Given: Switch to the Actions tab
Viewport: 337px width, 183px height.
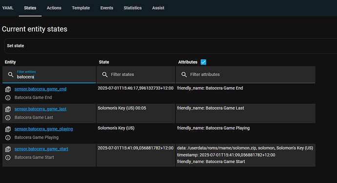Looking at the screenshot, I should (54, 8).
